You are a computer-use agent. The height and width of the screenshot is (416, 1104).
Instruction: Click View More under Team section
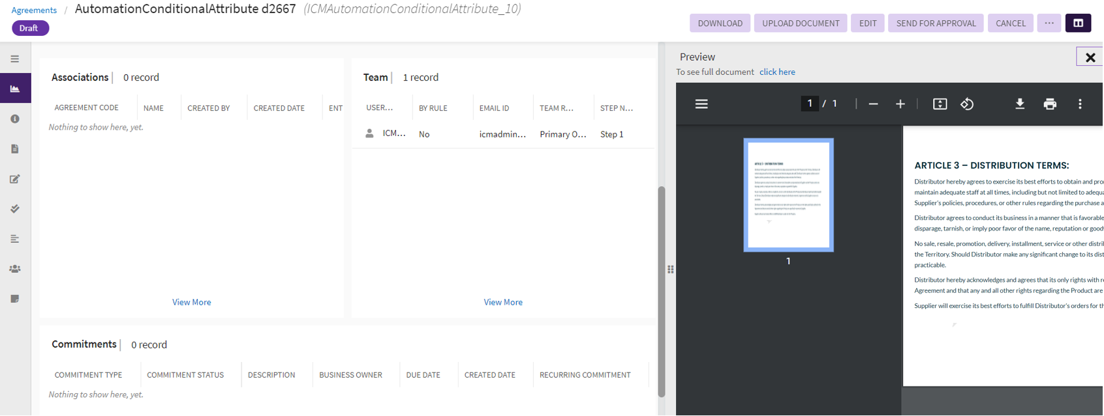click(502, 302)
